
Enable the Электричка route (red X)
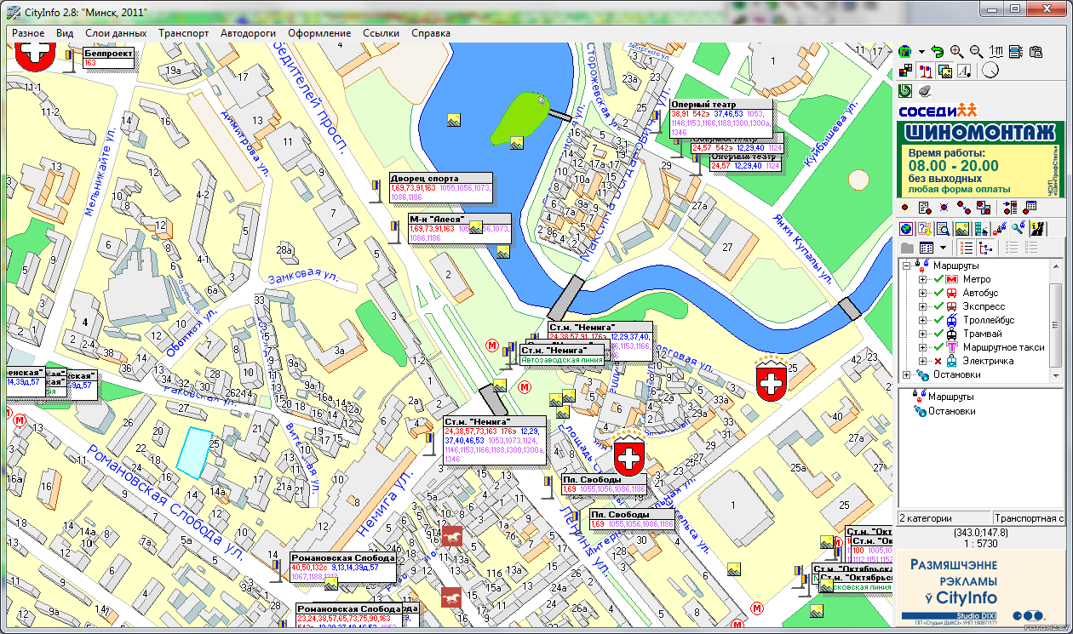(938, 361)
